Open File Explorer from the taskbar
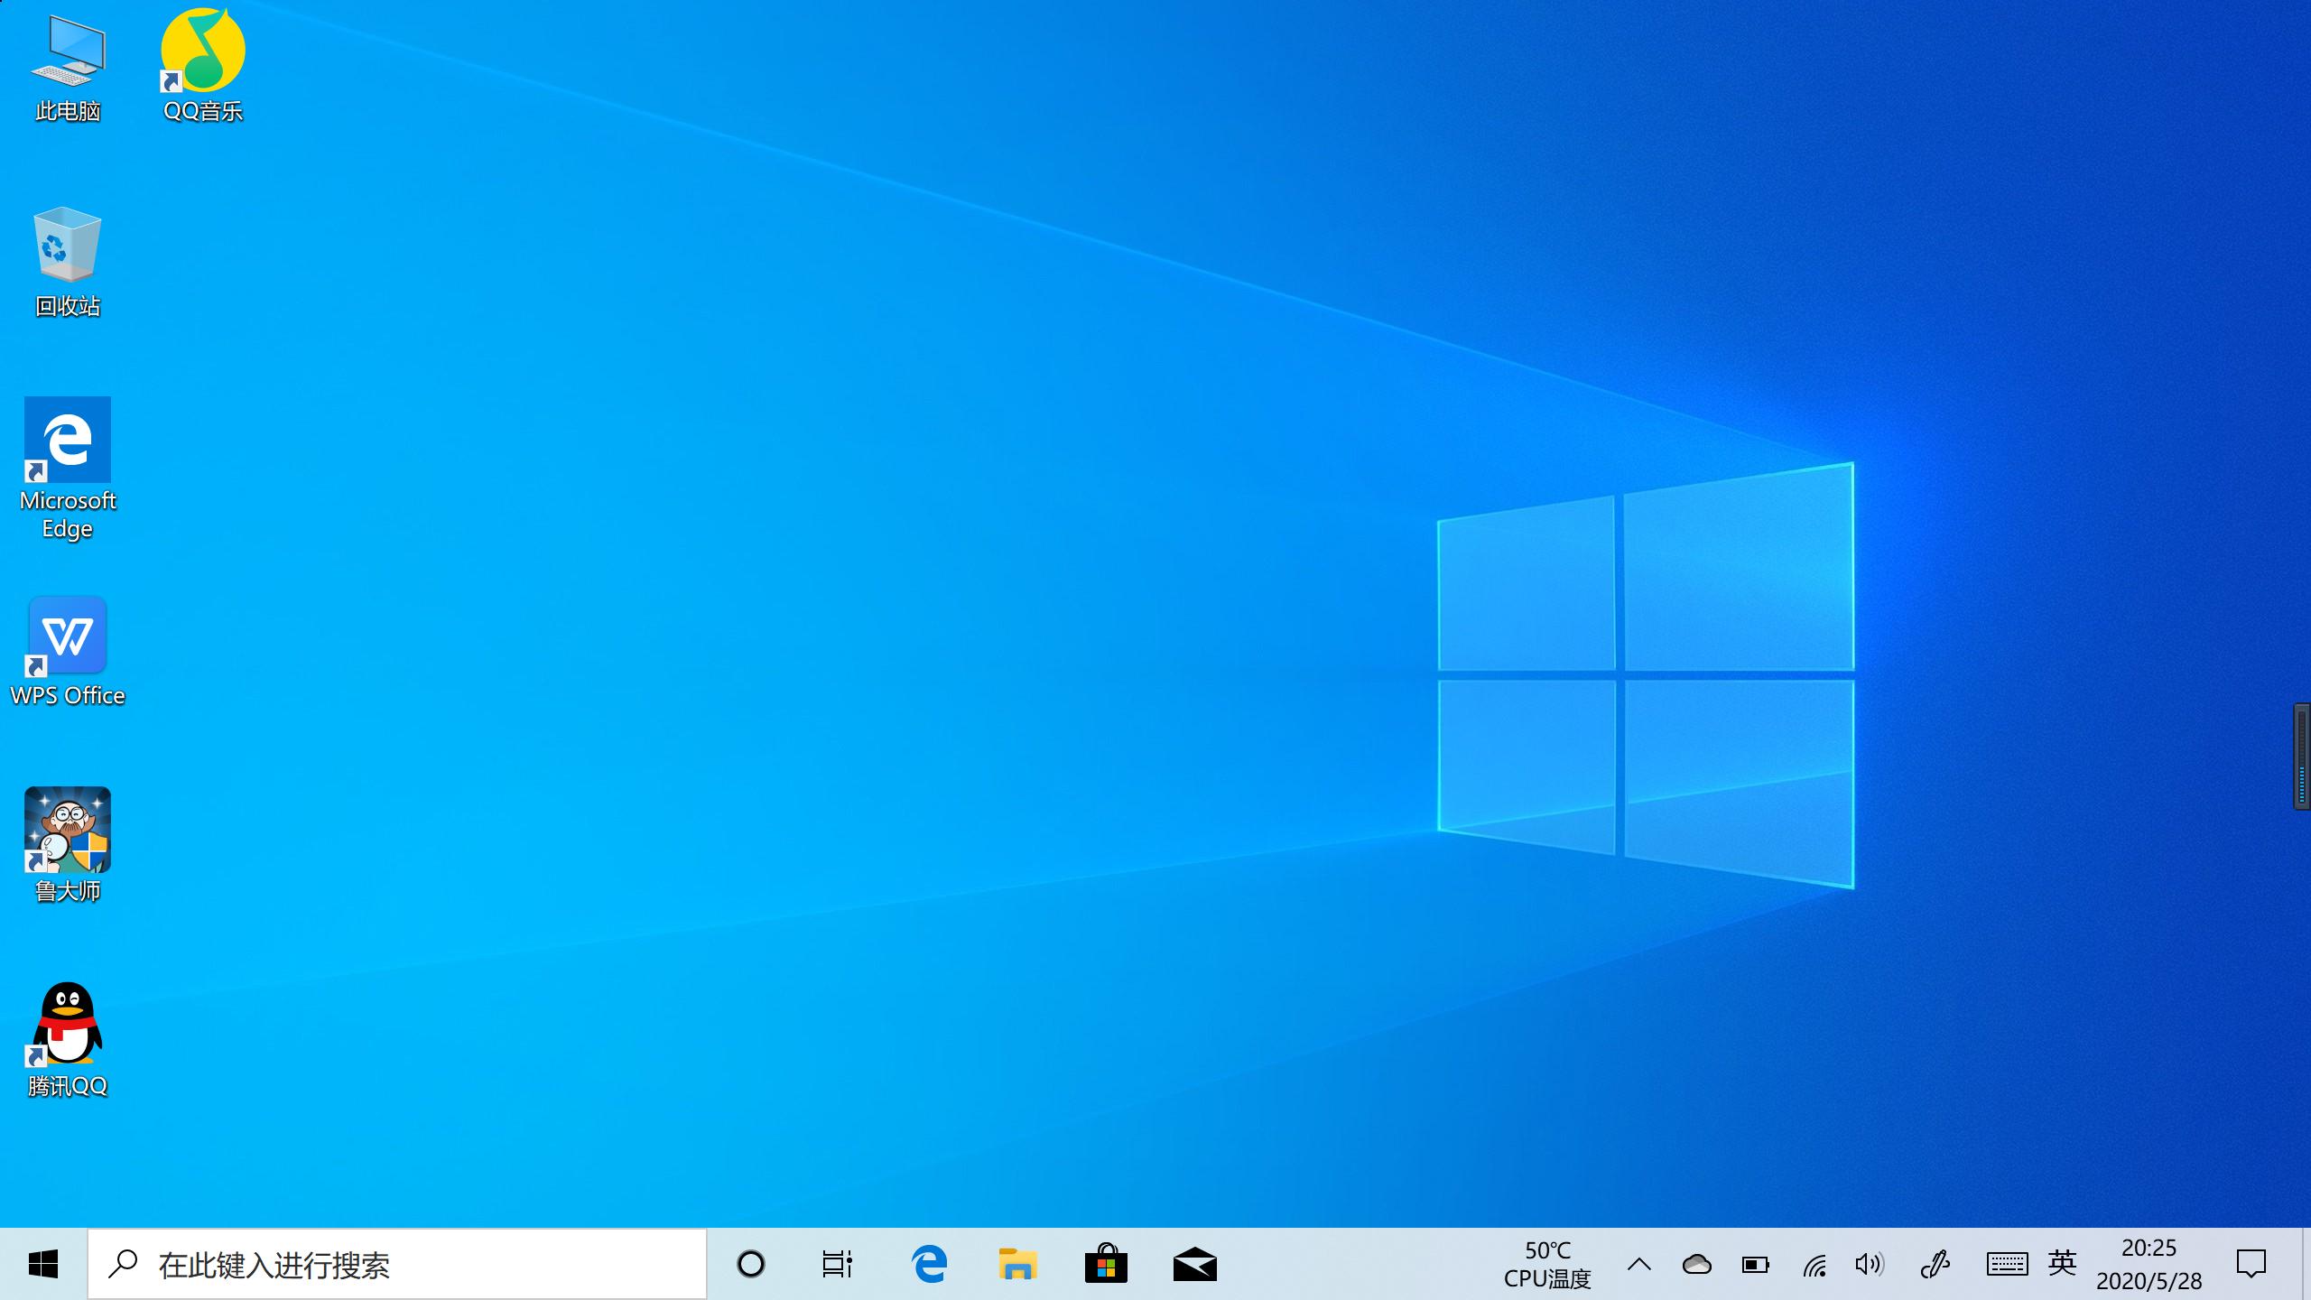 tap(1017, 1264)
